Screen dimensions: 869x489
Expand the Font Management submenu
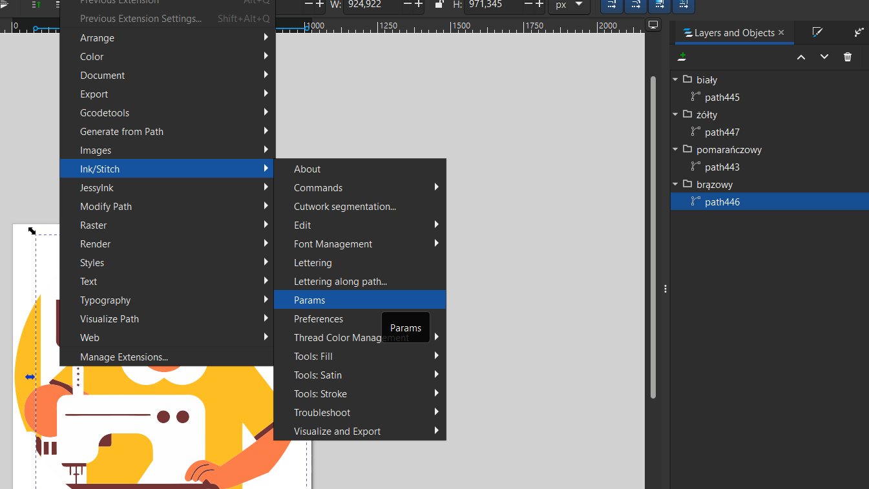tap(360, 244)
